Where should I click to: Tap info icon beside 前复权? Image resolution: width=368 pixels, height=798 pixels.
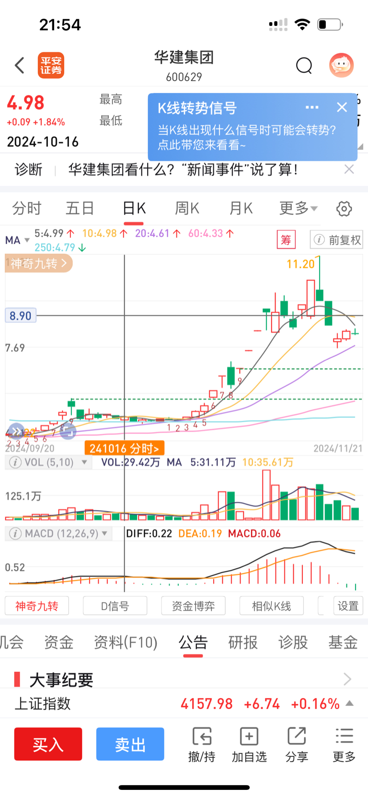tap(319, 239)
